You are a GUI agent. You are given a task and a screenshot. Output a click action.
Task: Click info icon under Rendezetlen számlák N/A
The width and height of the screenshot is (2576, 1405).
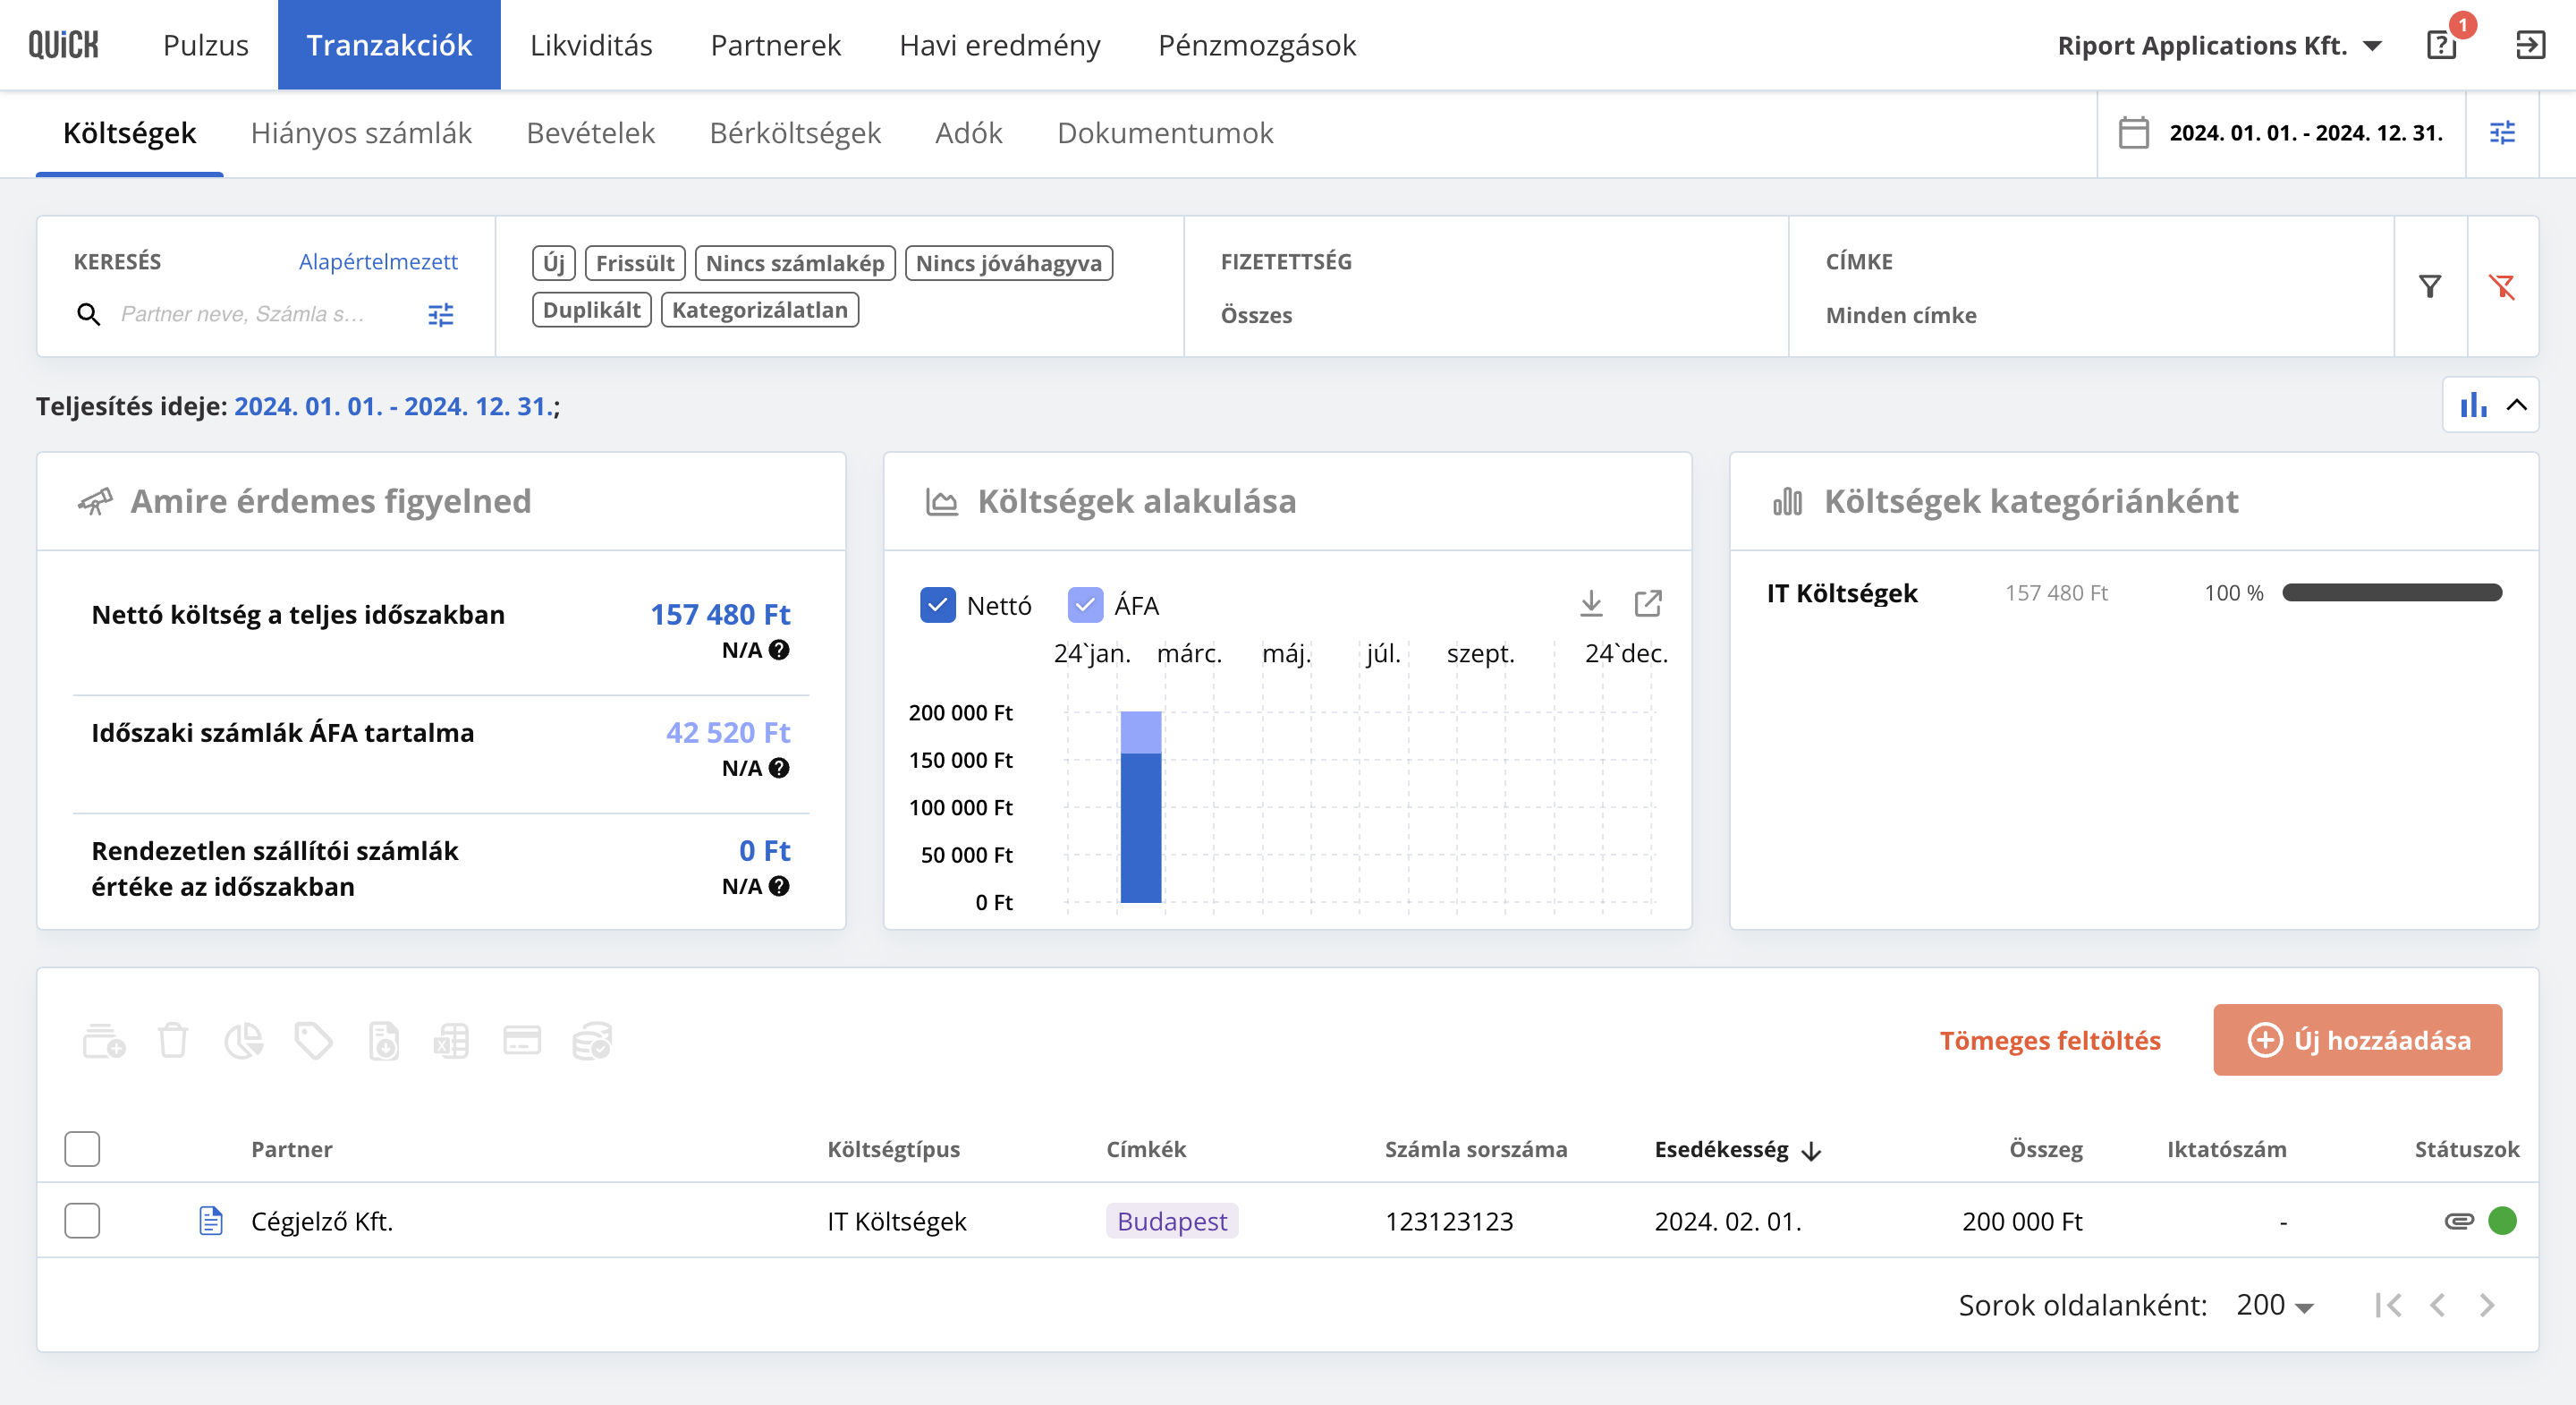(x=779, y=886)
